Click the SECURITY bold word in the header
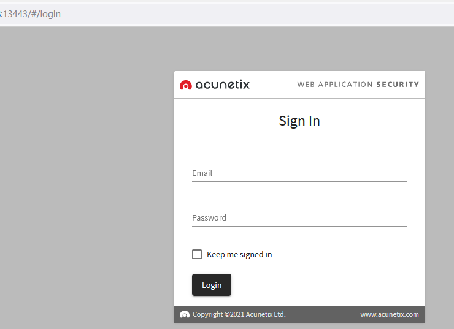The image size is (454, 329). 398,85
